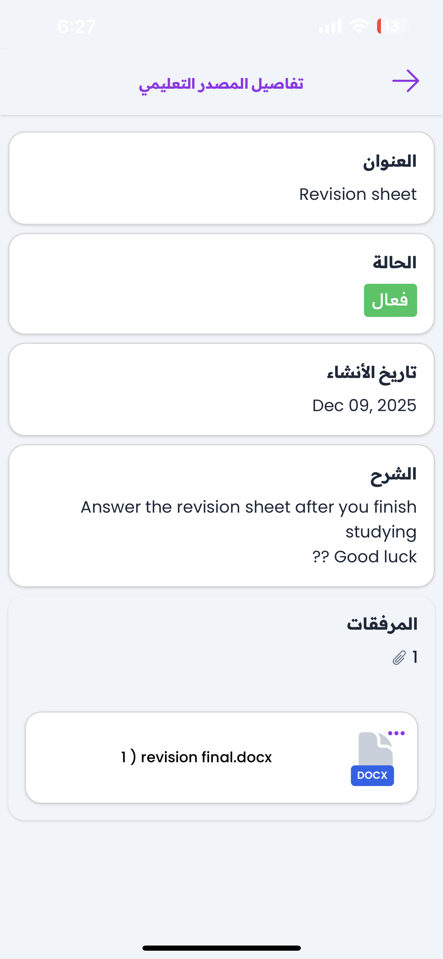Tap the العنوان title heading
The height and width of the screenshot is (959, 443).
pos(390,162)
